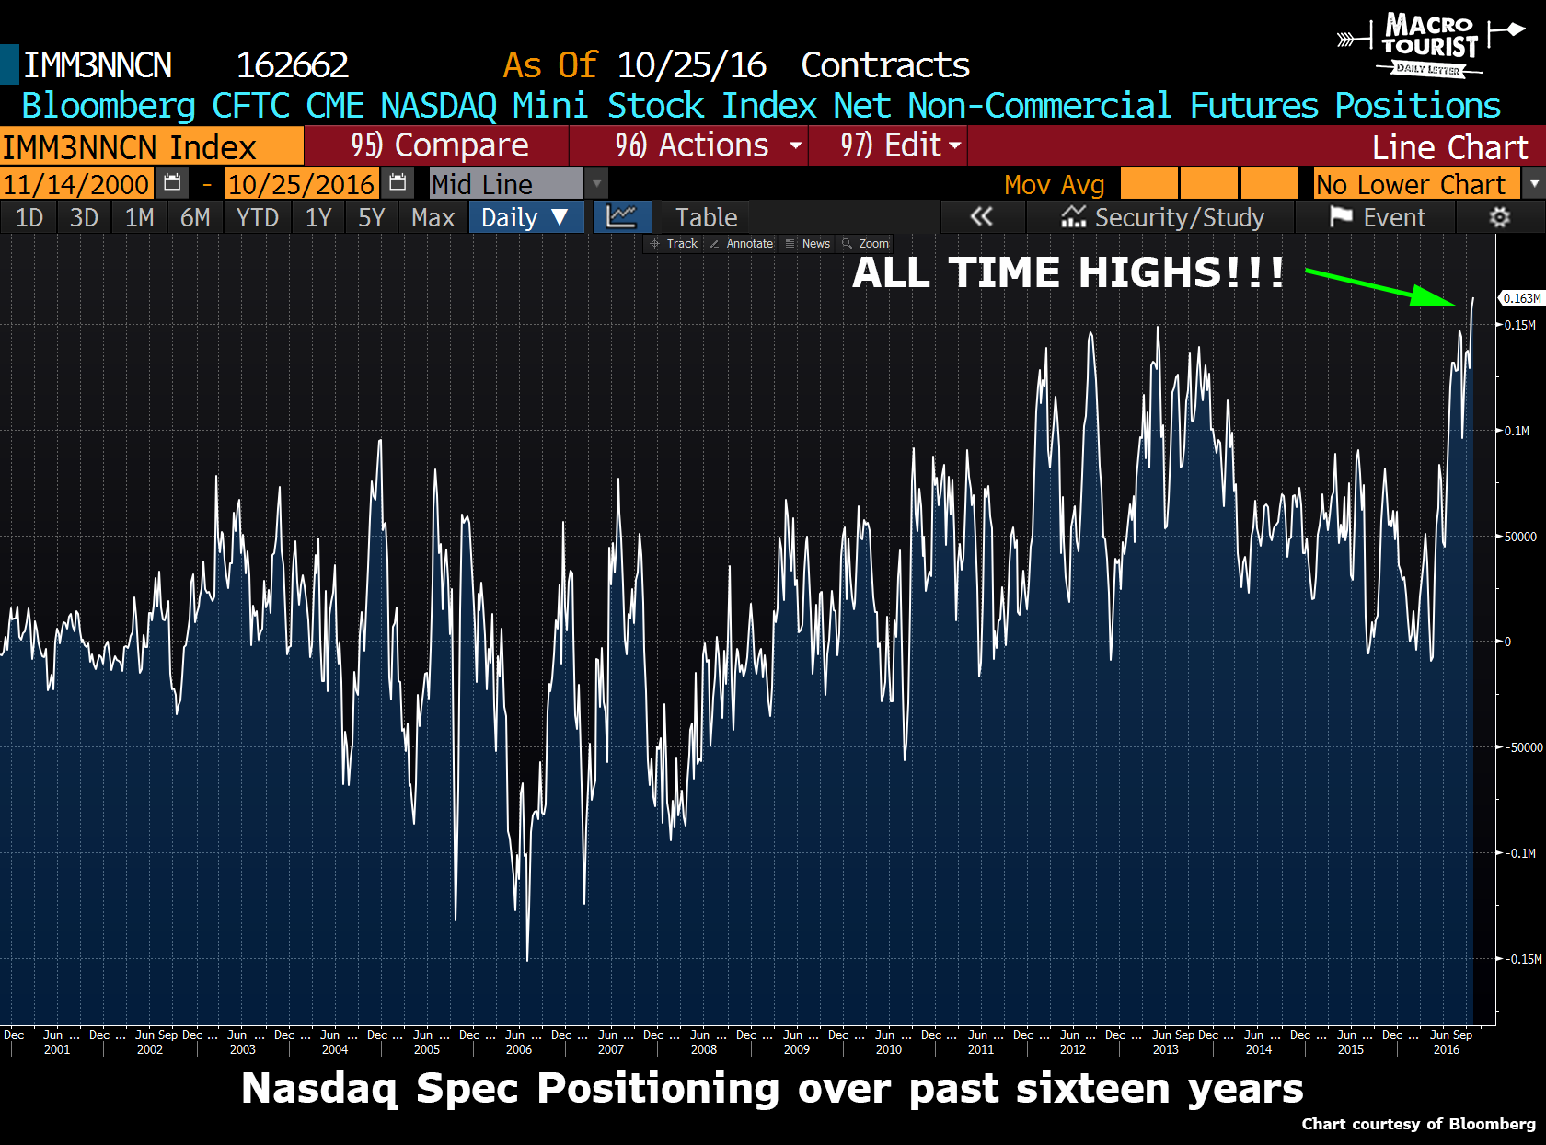
Task: Click the third Mov Avg input box
Action: click(1269, 183)
